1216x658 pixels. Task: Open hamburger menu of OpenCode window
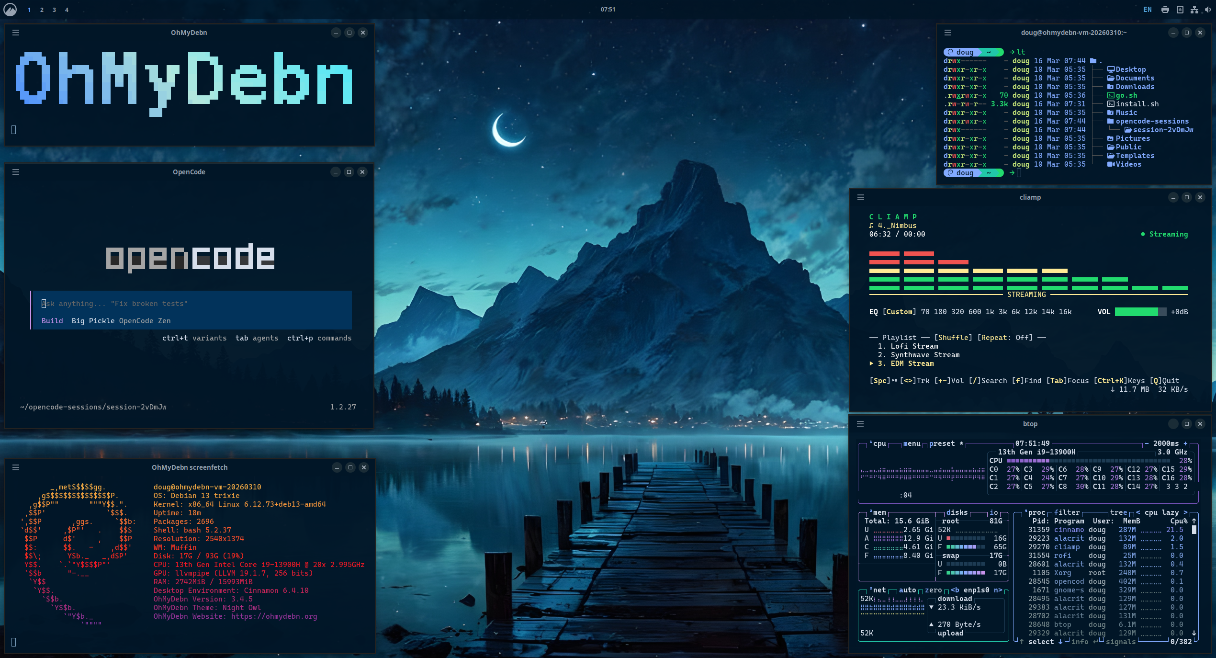pos(16,172)
